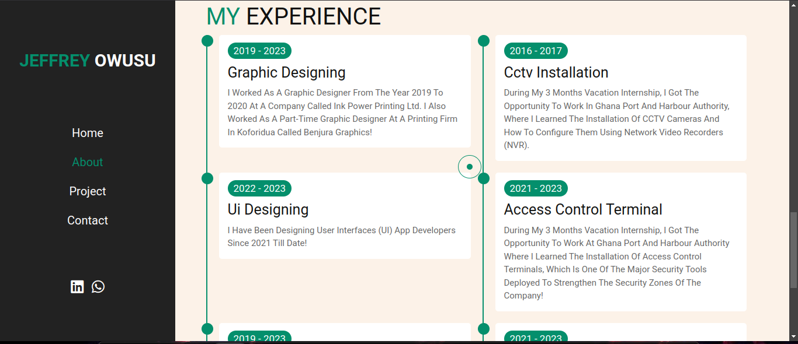Open the WhatsApp contact icon
Image resolution: width=798 pixels, height=344 pixels.
point(98,286)
